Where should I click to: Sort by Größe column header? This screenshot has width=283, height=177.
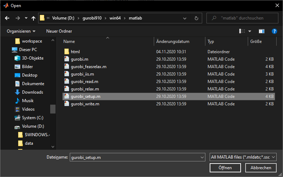tap(256, 42)
